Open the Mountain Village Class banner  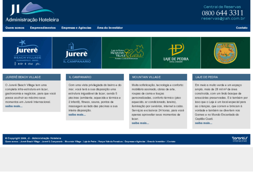[126, 53]
